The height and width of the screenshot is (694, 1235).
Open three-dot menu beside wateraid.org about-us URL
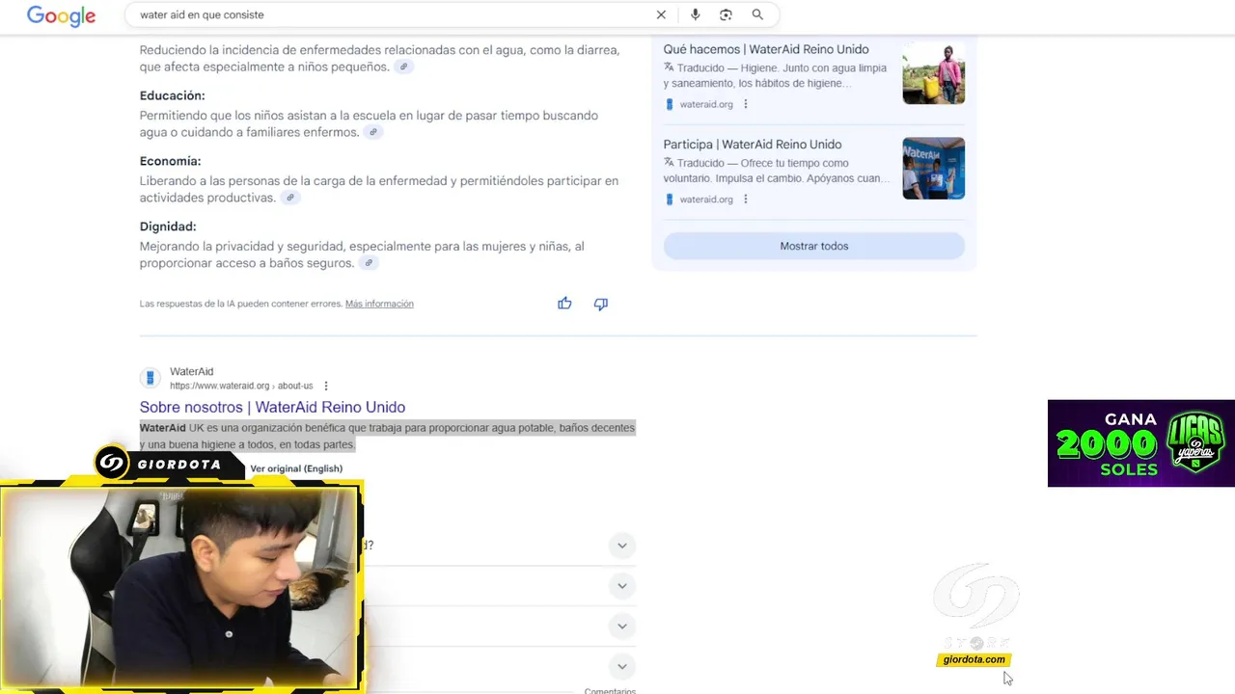(326, 386)
